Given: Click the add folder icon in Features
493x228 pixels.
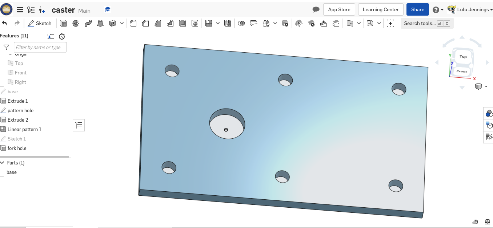Looking at the screenshot, I should tap(51, 36).
